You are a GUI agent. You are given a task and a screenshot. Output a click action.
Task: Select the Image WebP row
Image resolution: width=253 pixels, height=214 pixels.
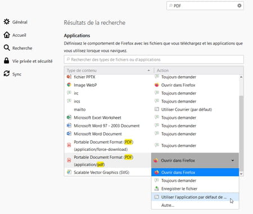point(152,85)
